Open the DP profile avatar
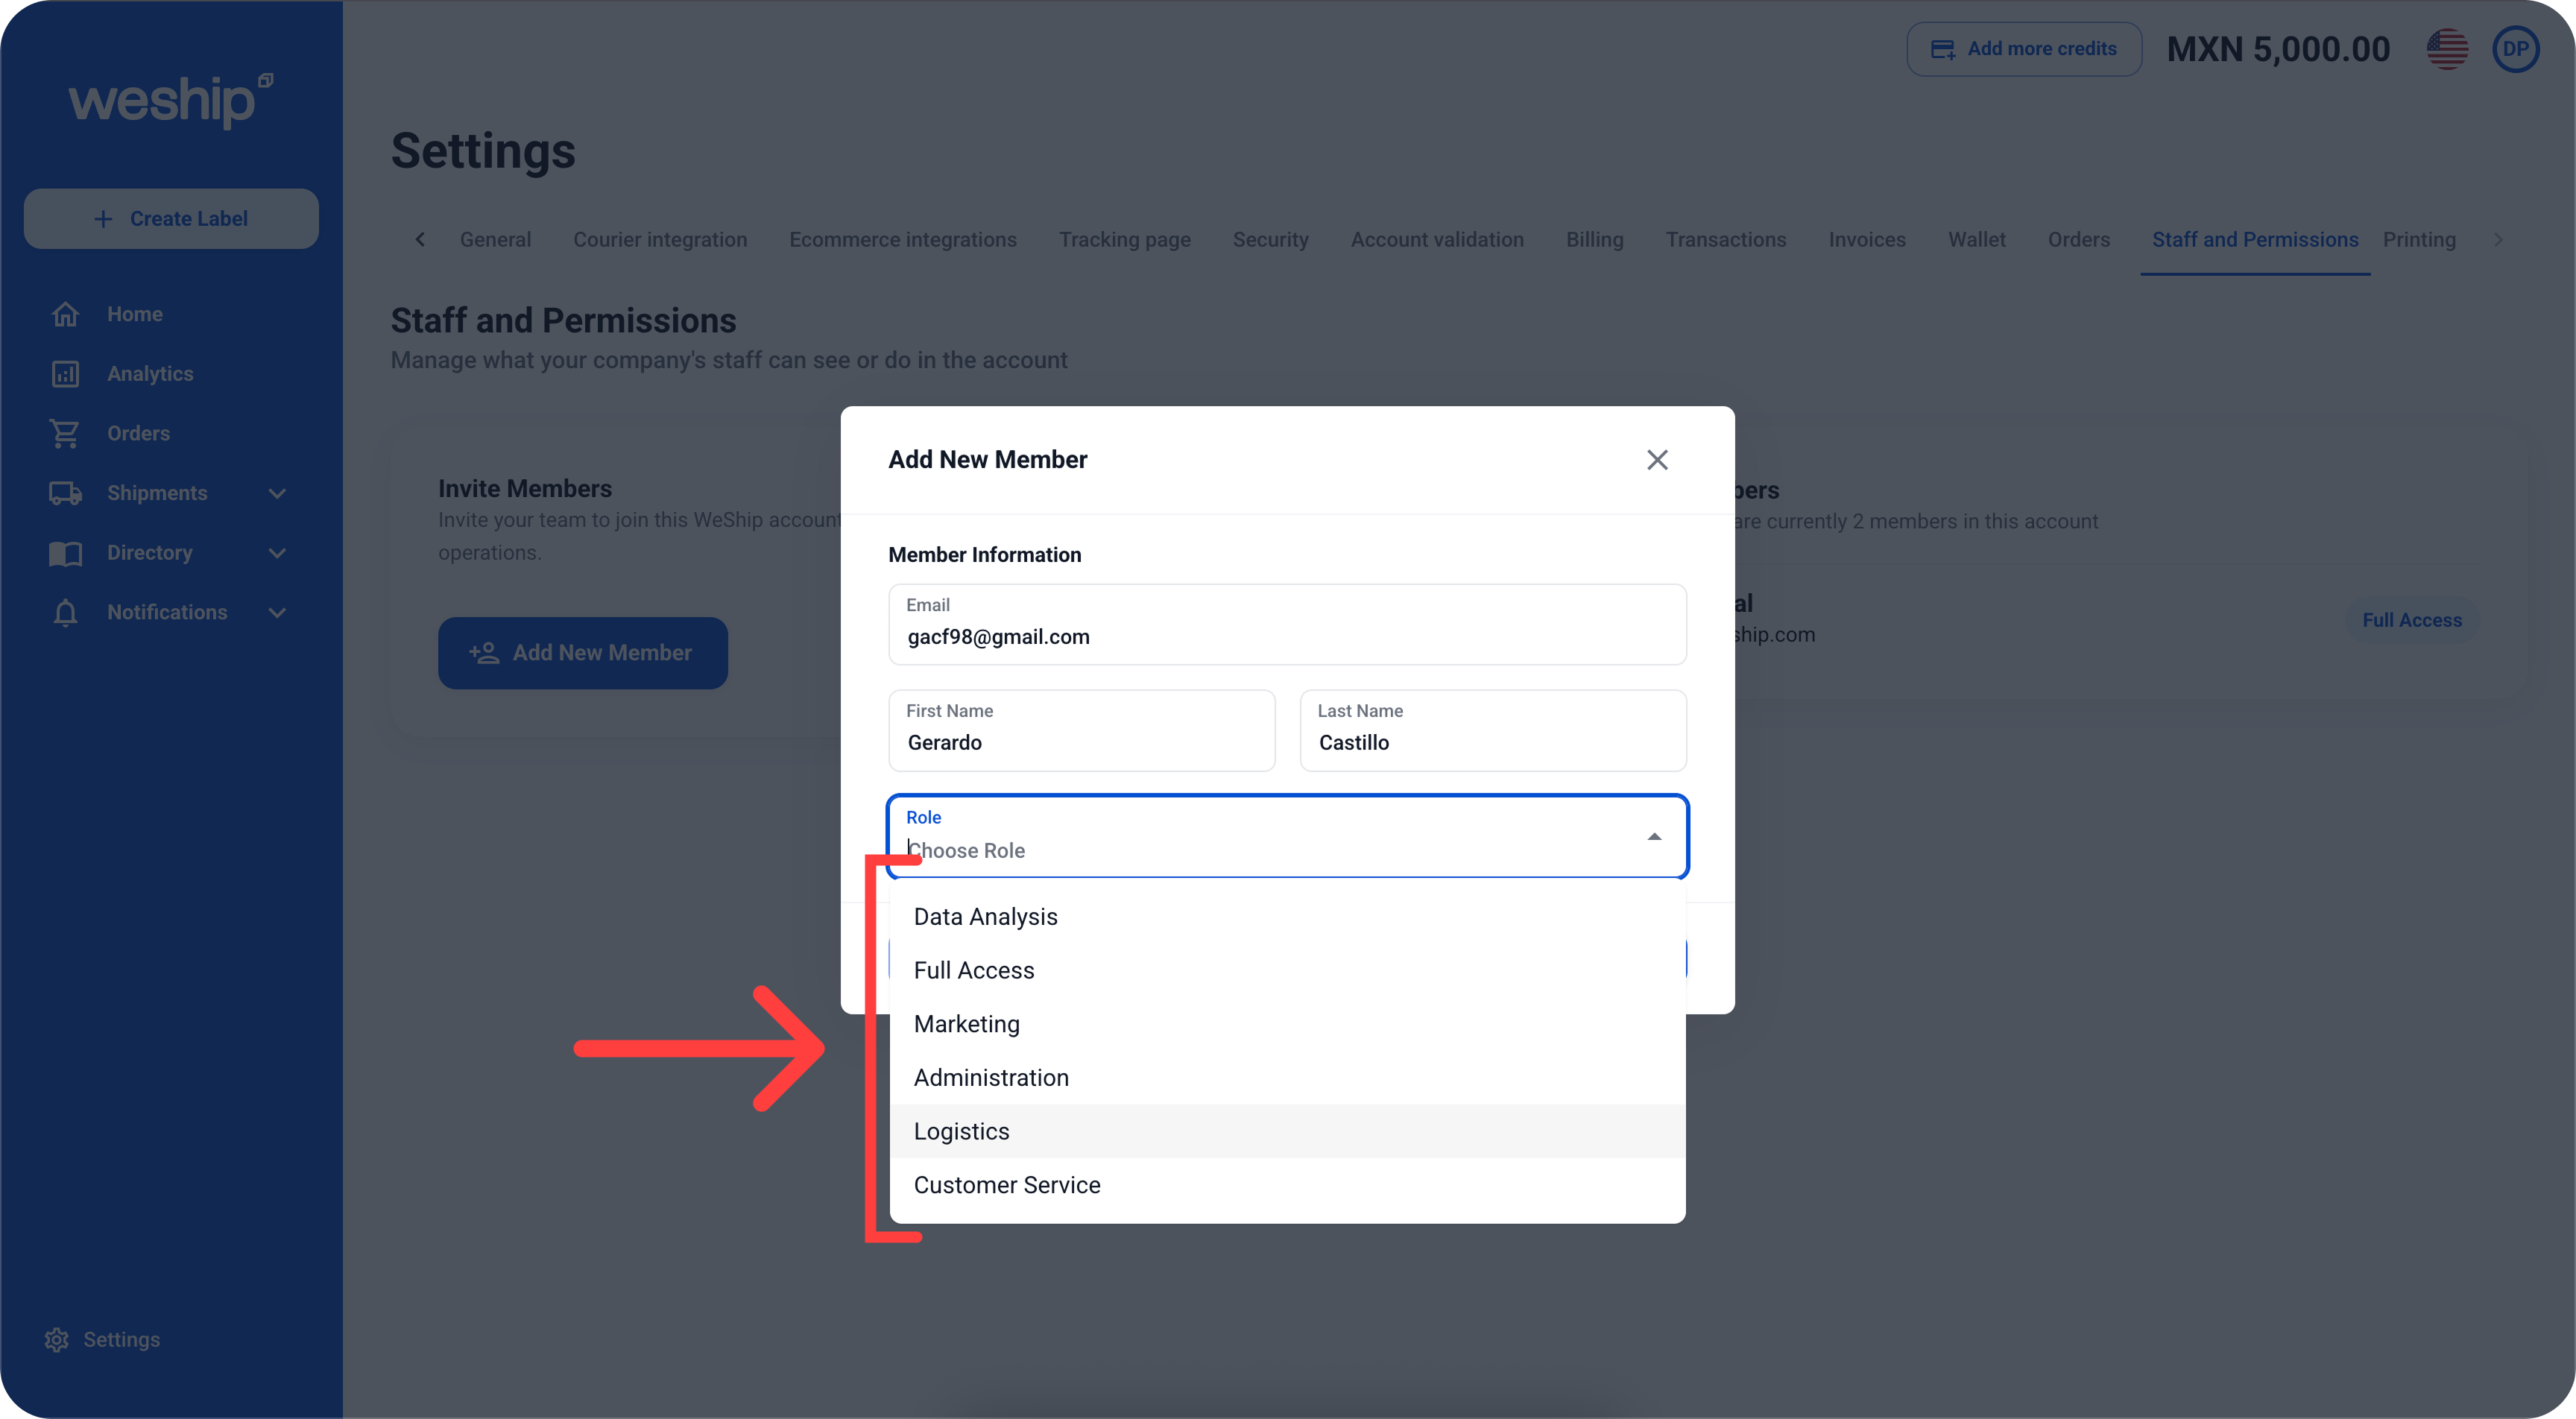 click(2516, 49)
